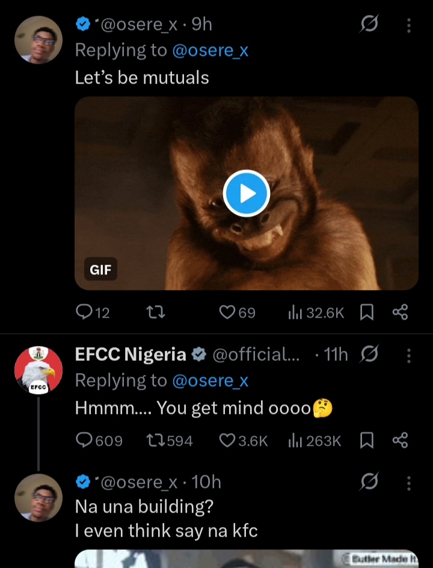Bookmark the EFCC Nigeria tweet
The image size is (433, 568).
point(367,441)
